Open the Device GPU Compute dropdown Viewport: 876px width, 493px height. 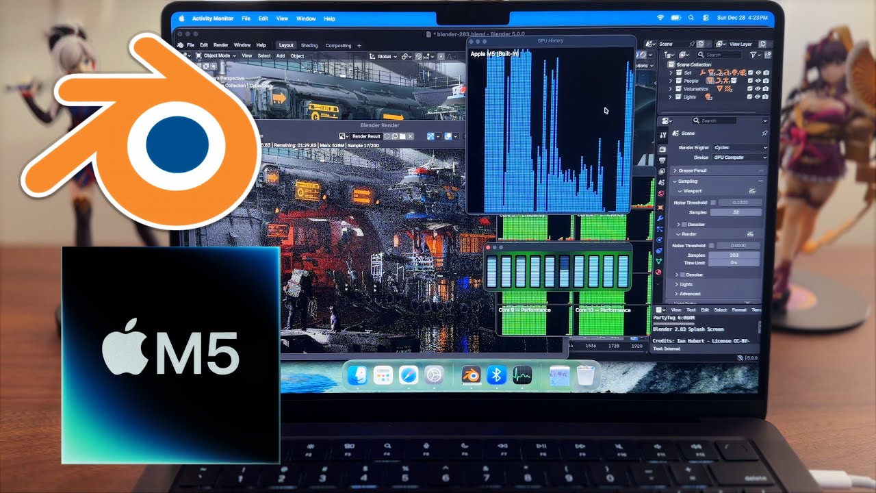click(740, 157)
